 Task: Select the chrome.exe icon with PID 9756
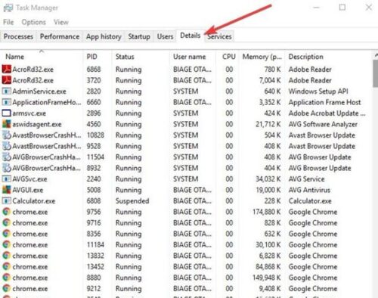pyautogui.click(x=7, y=212)
